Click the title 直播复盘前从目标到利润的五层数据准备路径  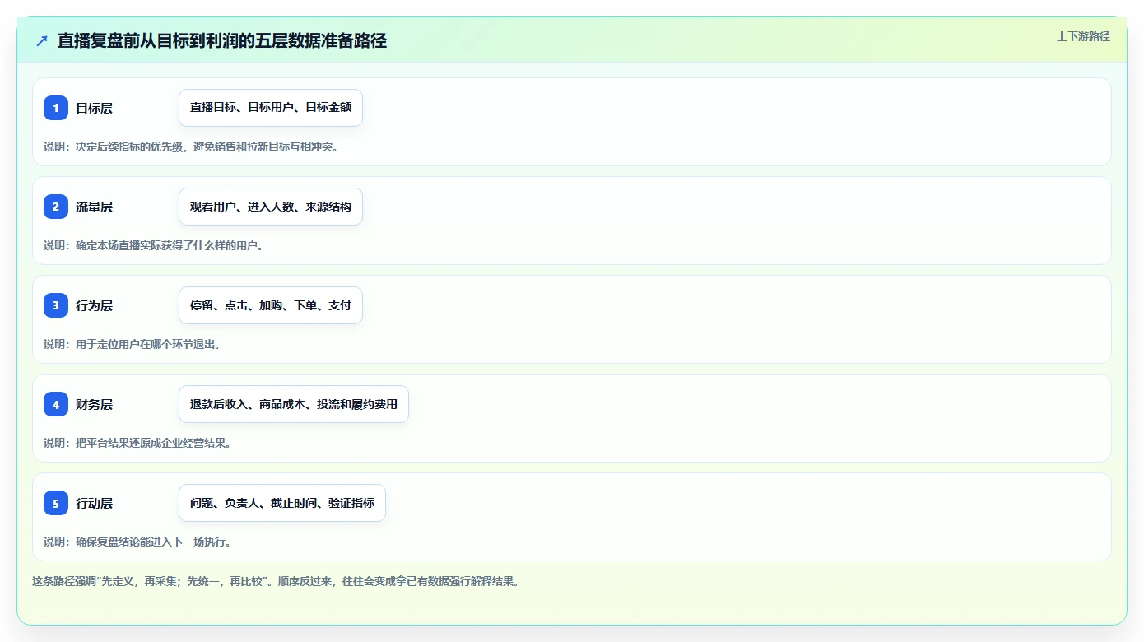click(222, 40)
